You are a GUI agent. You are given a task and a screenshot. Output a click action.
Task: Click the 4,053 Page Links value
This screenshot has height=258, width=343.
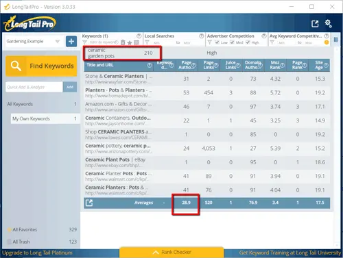(x=209, y=149)
